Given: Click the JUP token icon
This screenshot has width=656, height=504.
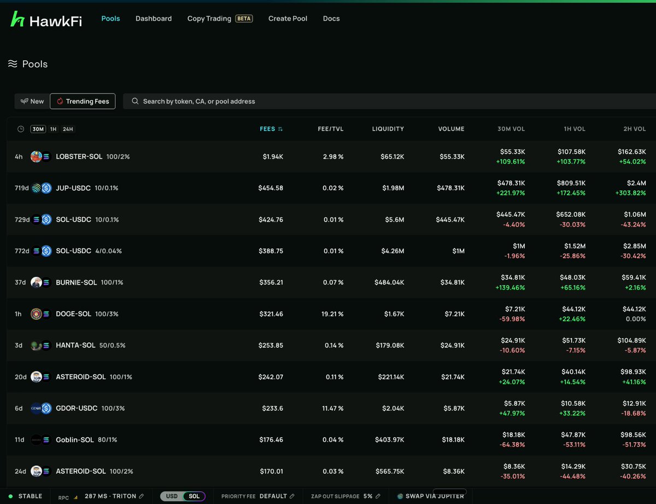Looking at the screenshot, I should click(x=36, y=188).
